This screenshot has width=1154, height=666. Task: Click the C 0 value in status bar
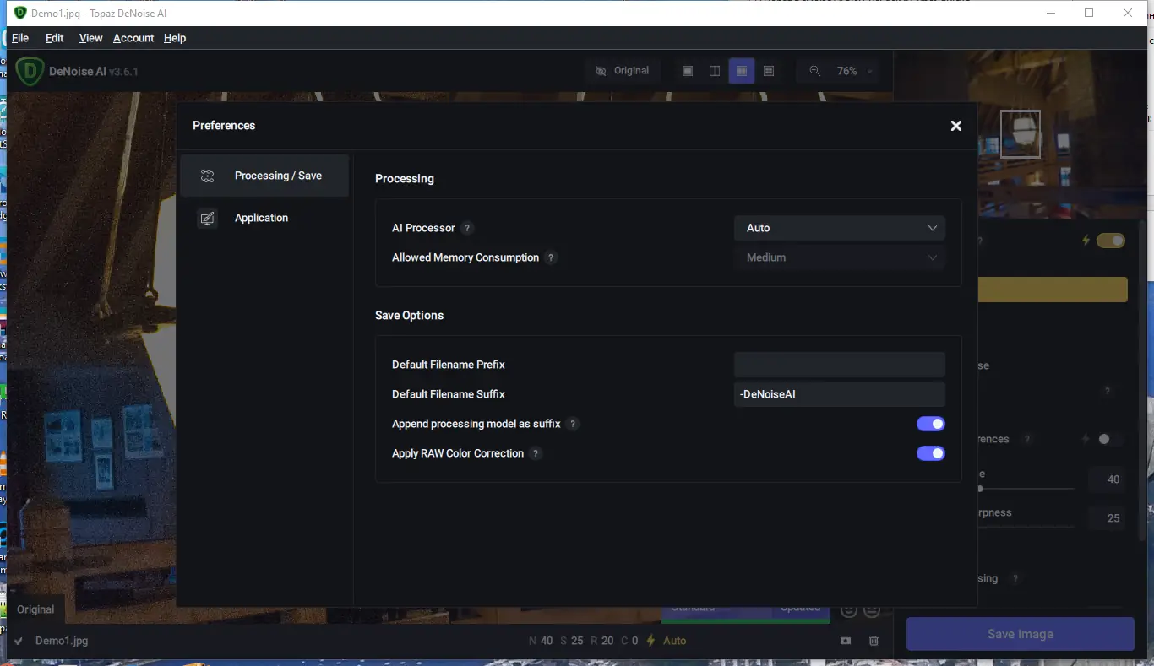click(630, 641)
